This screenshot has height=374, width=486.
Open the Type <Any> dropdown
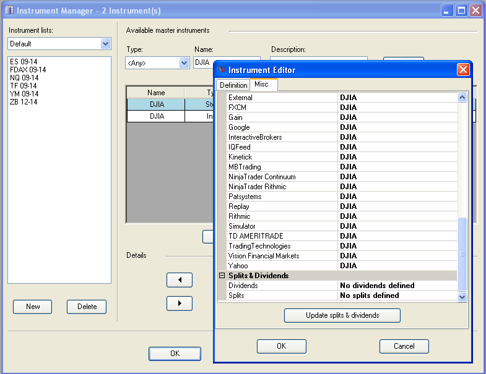[184, 63]
